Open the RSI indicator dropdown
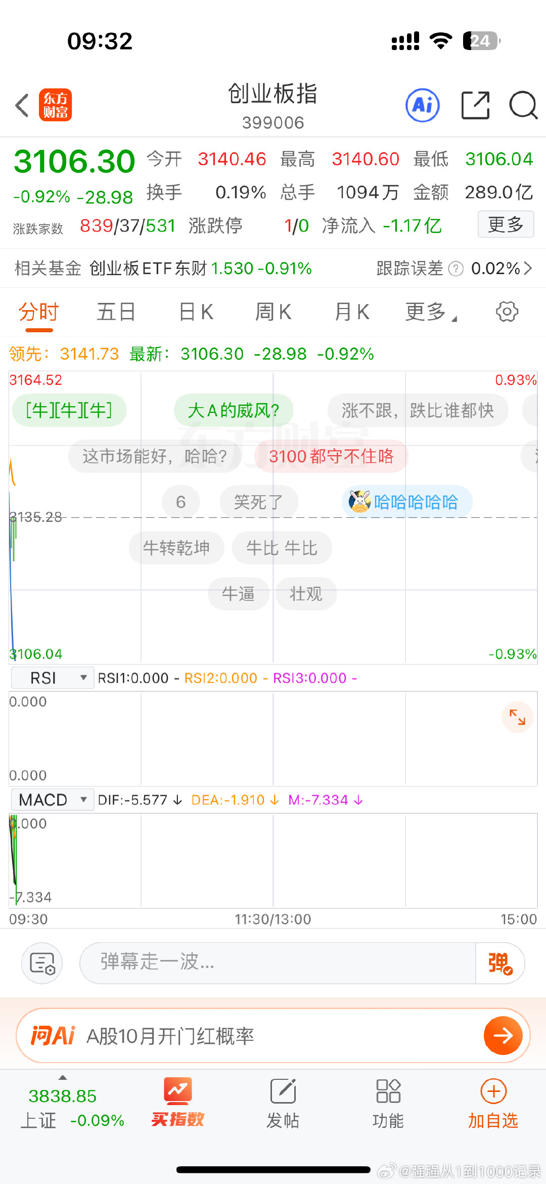This screenshot has width=546, height=1184. pos(52,678)
